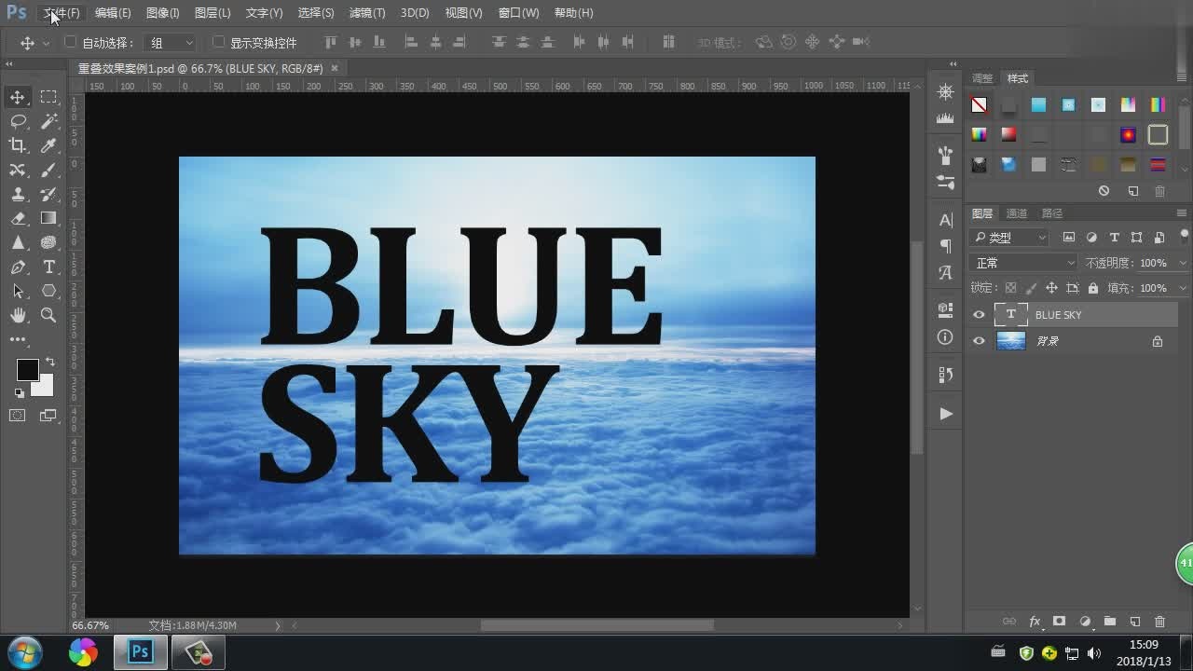Swap foreground and background colors
This screenshot has width=1193, height=671.
[x=49, y=362]
